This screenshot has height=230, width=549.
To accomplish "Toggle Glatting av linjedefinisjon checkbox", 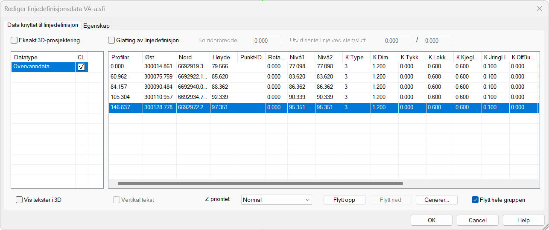I will click(112, 41).
